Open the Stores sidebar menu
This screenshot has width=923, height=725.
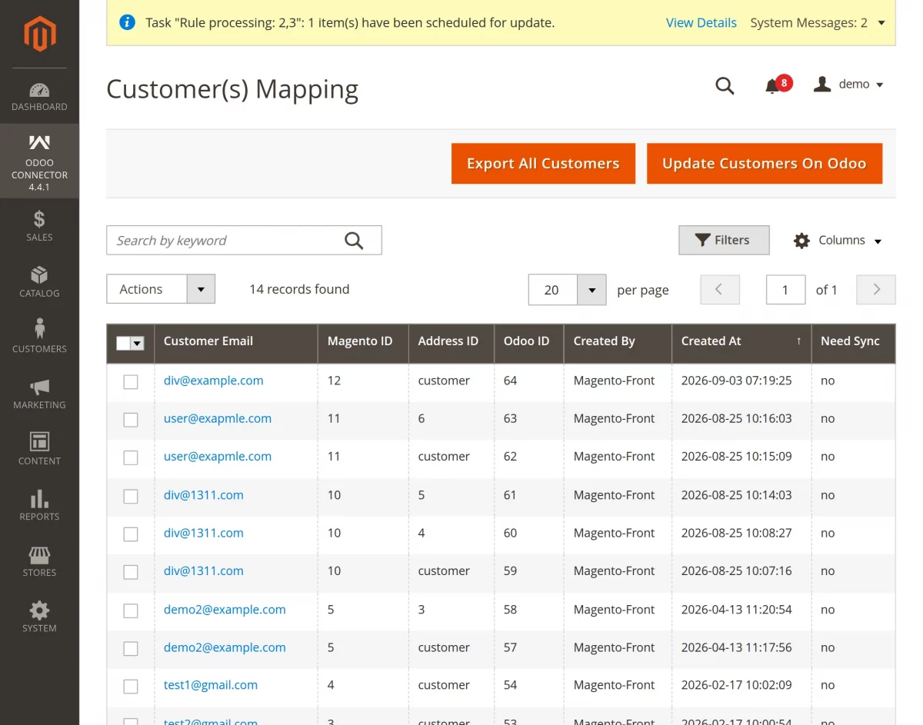39,561
